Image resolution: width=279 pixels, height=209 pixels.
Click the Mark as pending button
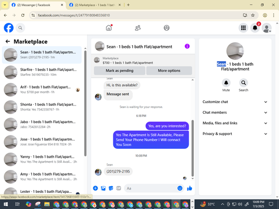click(119, 71)
